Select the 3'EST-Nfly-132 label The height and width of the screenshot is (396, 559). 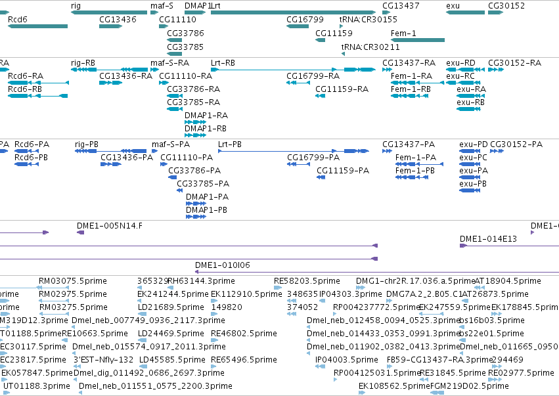pyautogui.click(x=103, y=360)
